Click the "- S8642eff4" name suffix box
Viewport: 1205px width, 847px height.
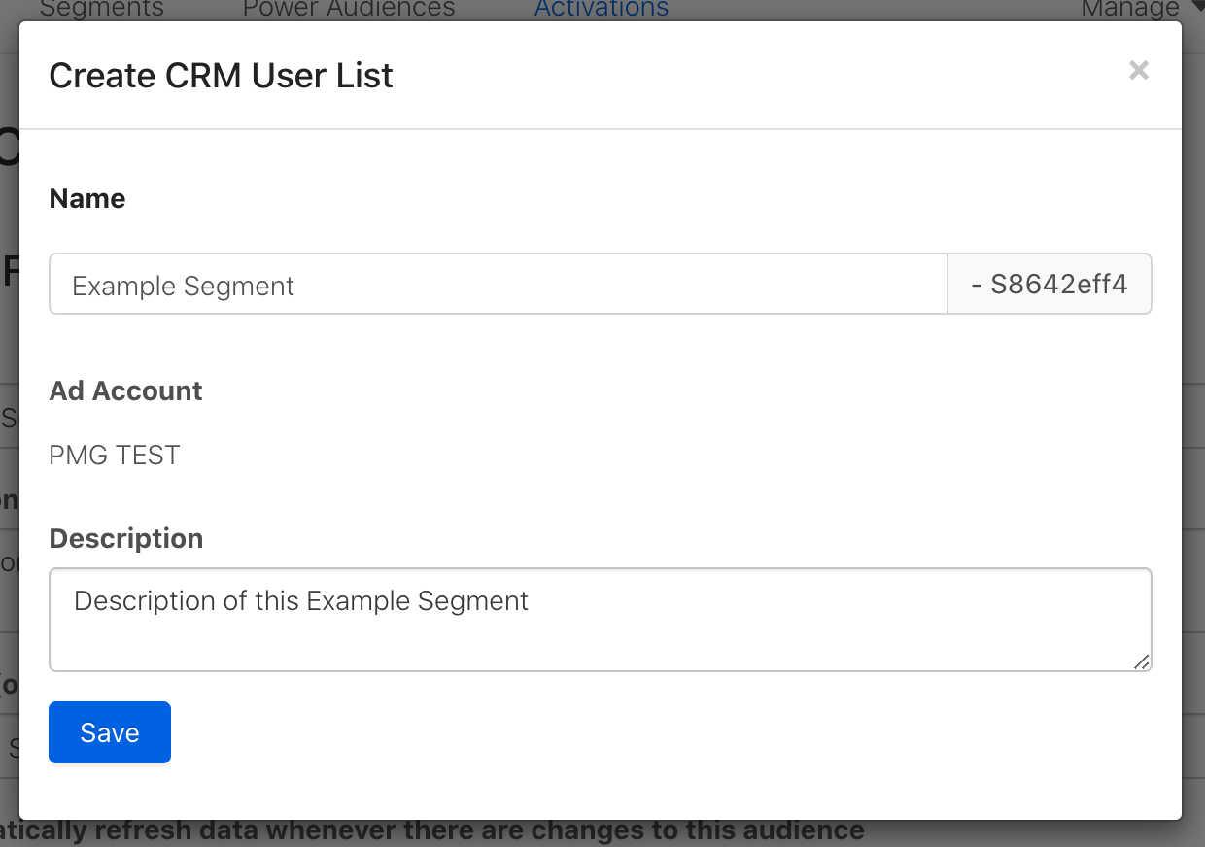click(x=1050, y=285)
